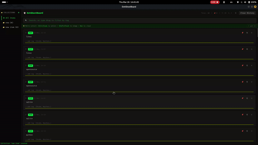The image size is (258, 145).
Task: Open the accessibility menu in top bar
Action: 224,2
